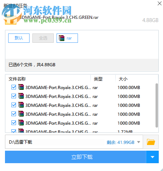Click the WinRAR icon inside the rar filter button
This screenshot has width=163, height=171.
[62, 38]
